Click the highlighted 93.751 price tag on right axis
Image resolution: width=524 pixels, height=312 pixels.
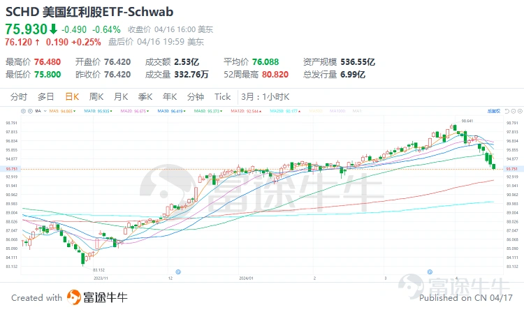click(x=511, y=169)
